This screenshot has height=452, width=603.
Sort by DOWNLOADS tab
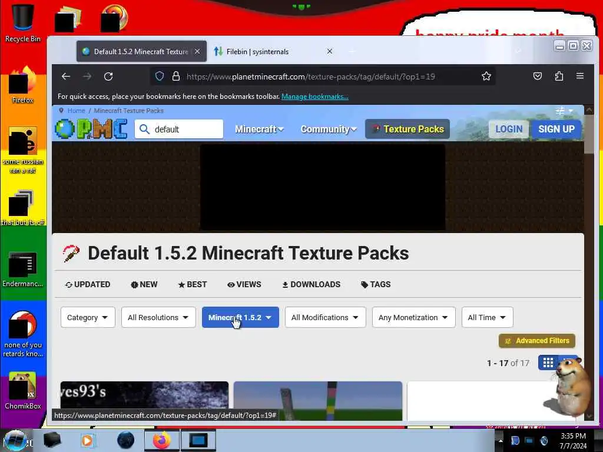point(312,284)
